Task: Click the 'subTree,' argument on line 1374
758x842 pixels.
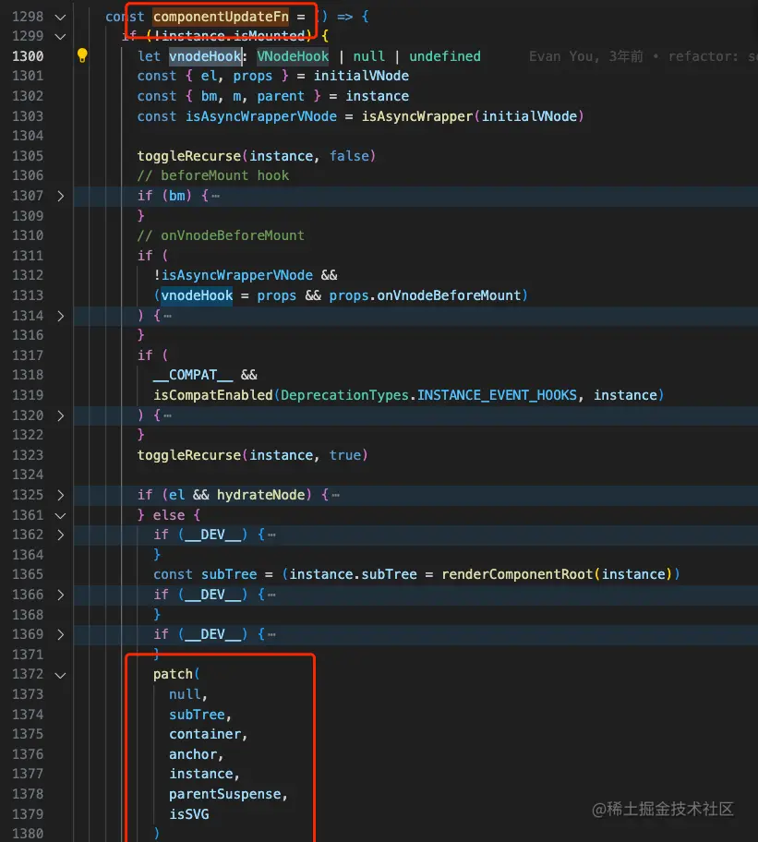Action: tap(200, 715)
